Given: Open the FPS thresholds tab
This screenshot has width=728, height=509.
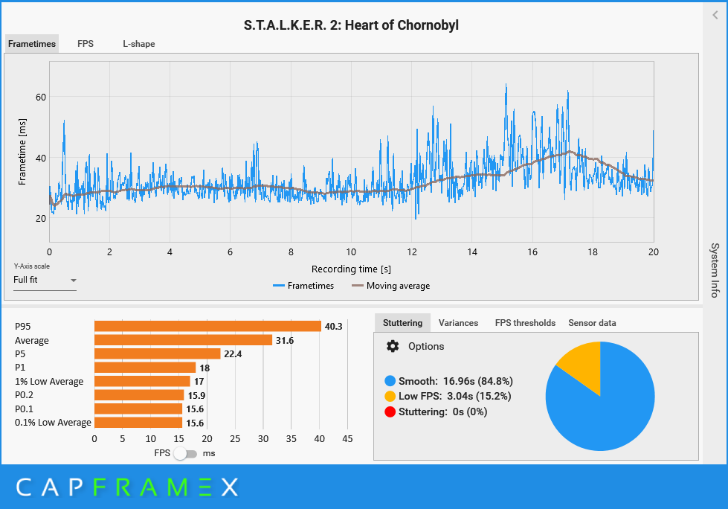Looking at the screenshot, I should coord(525,323).
